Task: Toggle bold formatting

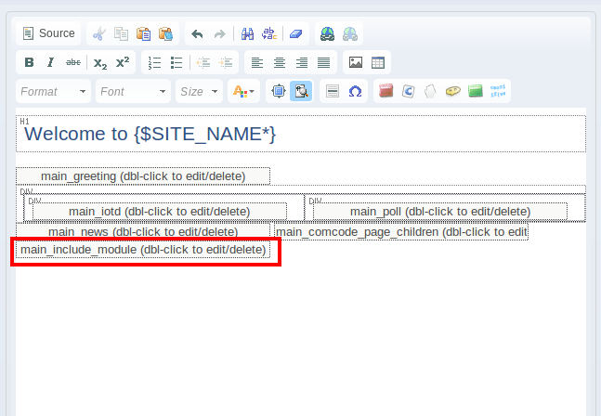Action: click(29, 63)
